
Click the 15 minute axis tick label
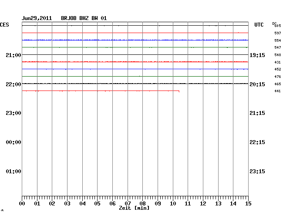(x=248, y=204)
